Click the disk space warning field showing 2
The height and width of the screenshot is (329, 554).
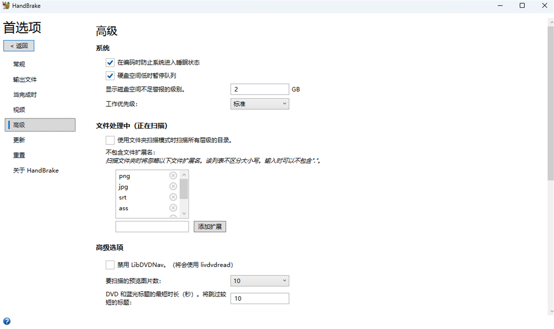259,89
